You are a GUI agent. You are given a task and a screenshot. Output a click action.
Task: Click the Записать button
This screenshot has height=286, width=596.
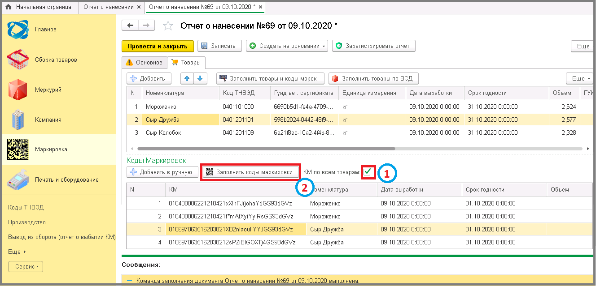coord(219,46)
